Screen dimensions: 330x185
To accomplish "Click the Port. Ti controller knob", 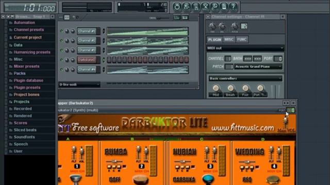I will coord(260,88).
